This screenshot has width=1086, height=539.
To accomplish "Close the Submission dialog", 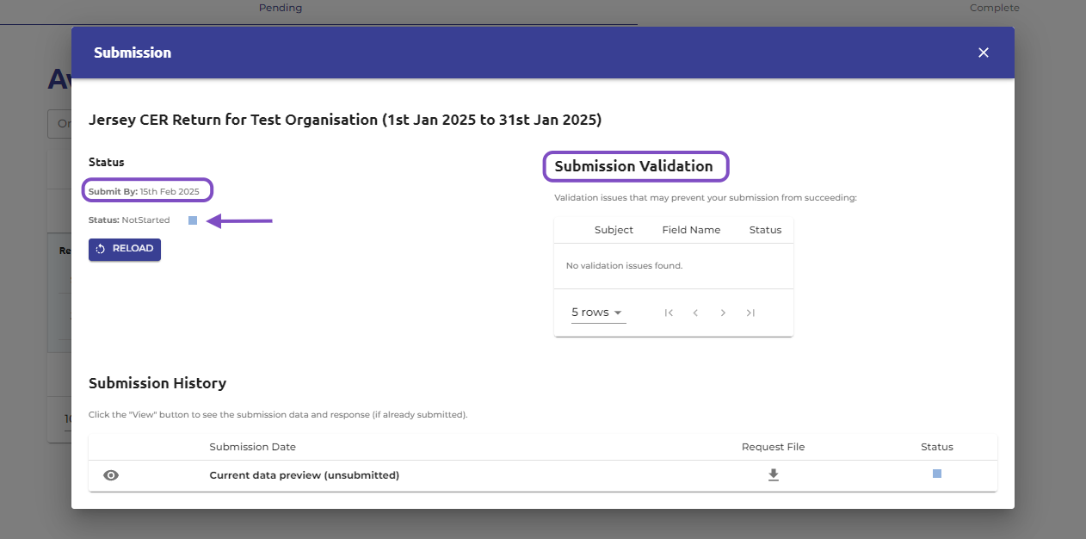I will (984, 53).
